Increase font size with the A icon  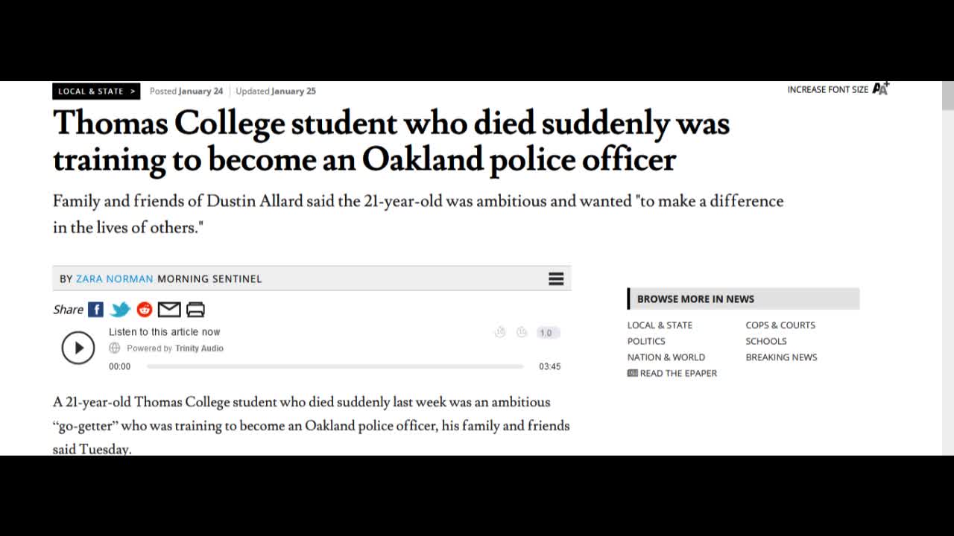(x=880, y=89)
